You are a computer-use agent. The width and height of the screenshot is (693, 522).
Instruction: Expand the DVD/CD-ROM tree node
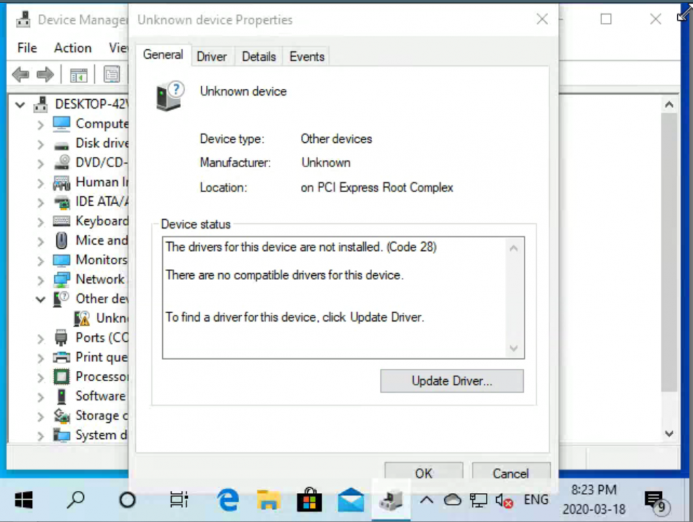[41, 164]
